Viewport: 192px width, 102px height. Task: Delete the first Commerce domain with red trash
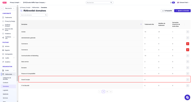(x=188, y=44)
